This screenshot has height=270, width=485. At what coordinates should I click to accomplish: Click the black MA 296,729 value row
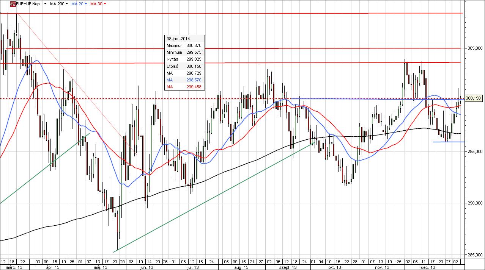pyautogui.click(x=184, y=73)
